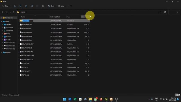Sort by the Type column header

point(69,17)
